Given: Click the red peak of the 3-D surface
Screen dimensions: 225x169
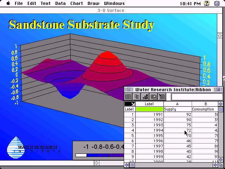Looking at the screenshot, I should [x=108, y=55].
